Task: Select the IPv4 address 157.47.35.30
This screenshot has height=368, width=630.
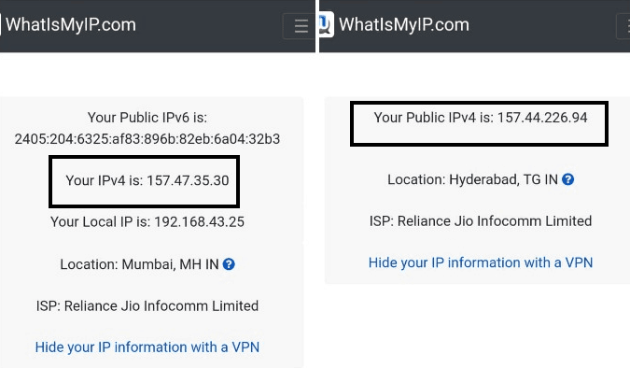Action: point(188,180)
